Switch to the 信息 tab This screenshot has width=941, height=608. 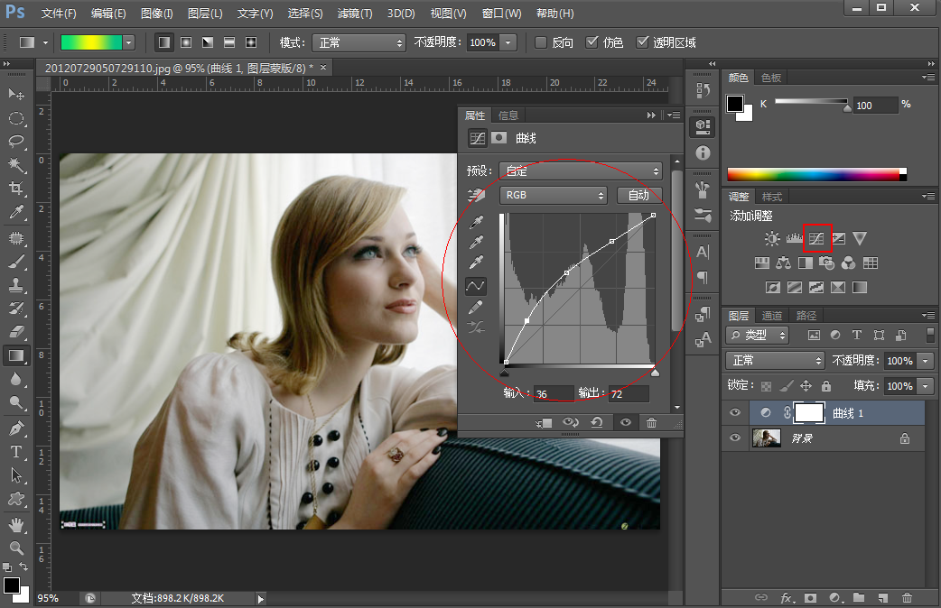[x=508, y=115]
